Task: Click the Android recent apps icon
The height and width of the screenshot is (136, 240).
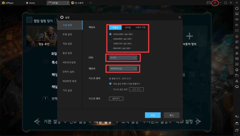Action: click(237, 130)
